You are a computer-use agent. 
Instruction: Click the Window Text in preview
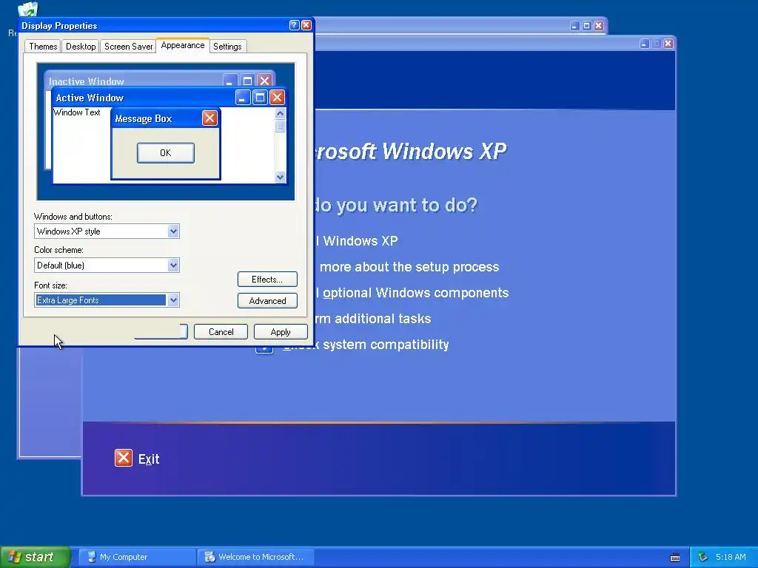[77, 112]
